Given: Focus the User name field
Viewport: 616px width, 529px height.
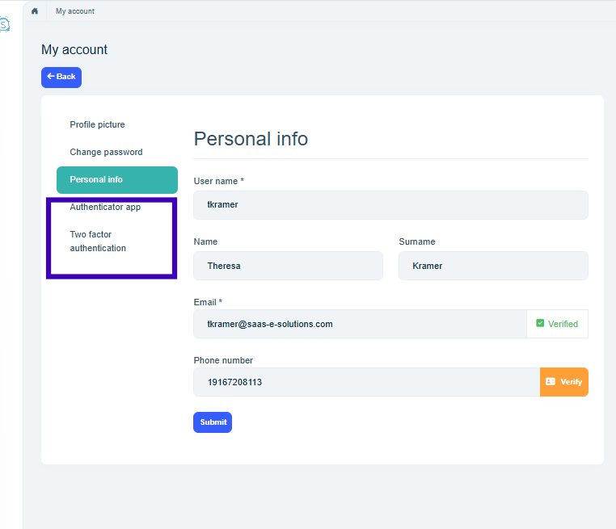Looking at the screenshot, I should pyautogui.click(x=390, y=205).
